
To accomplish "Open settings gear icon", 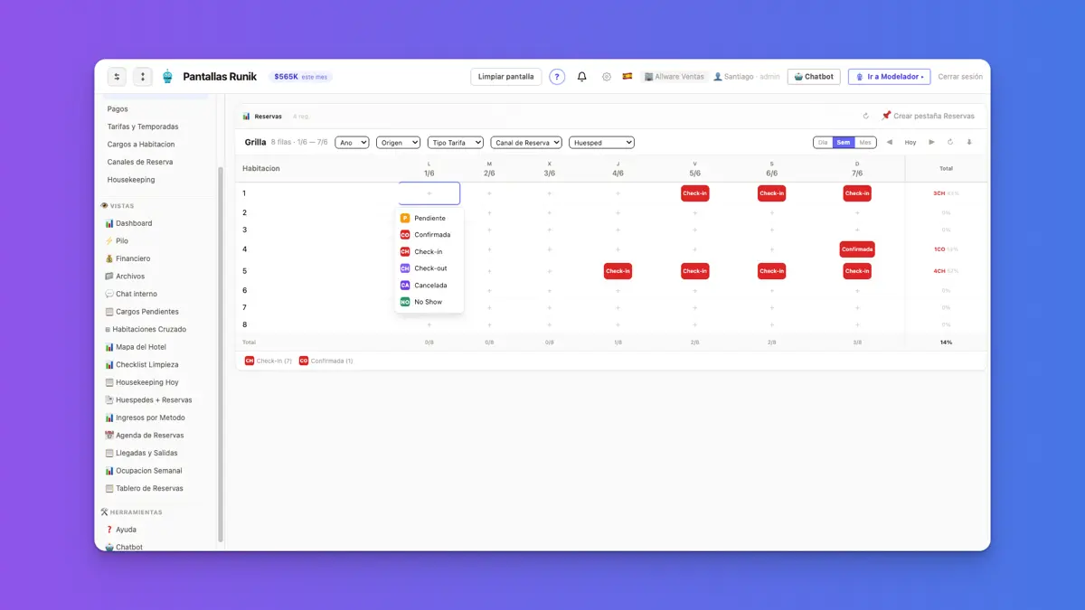I will tap(607, 77).
